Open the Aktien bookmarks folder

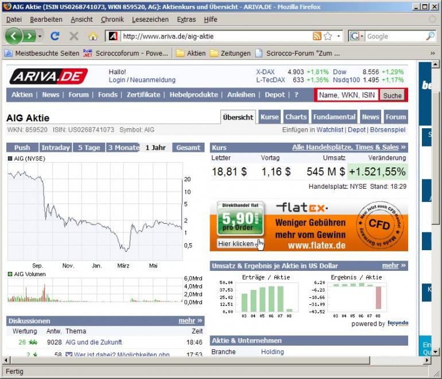[x=191, y=53]
